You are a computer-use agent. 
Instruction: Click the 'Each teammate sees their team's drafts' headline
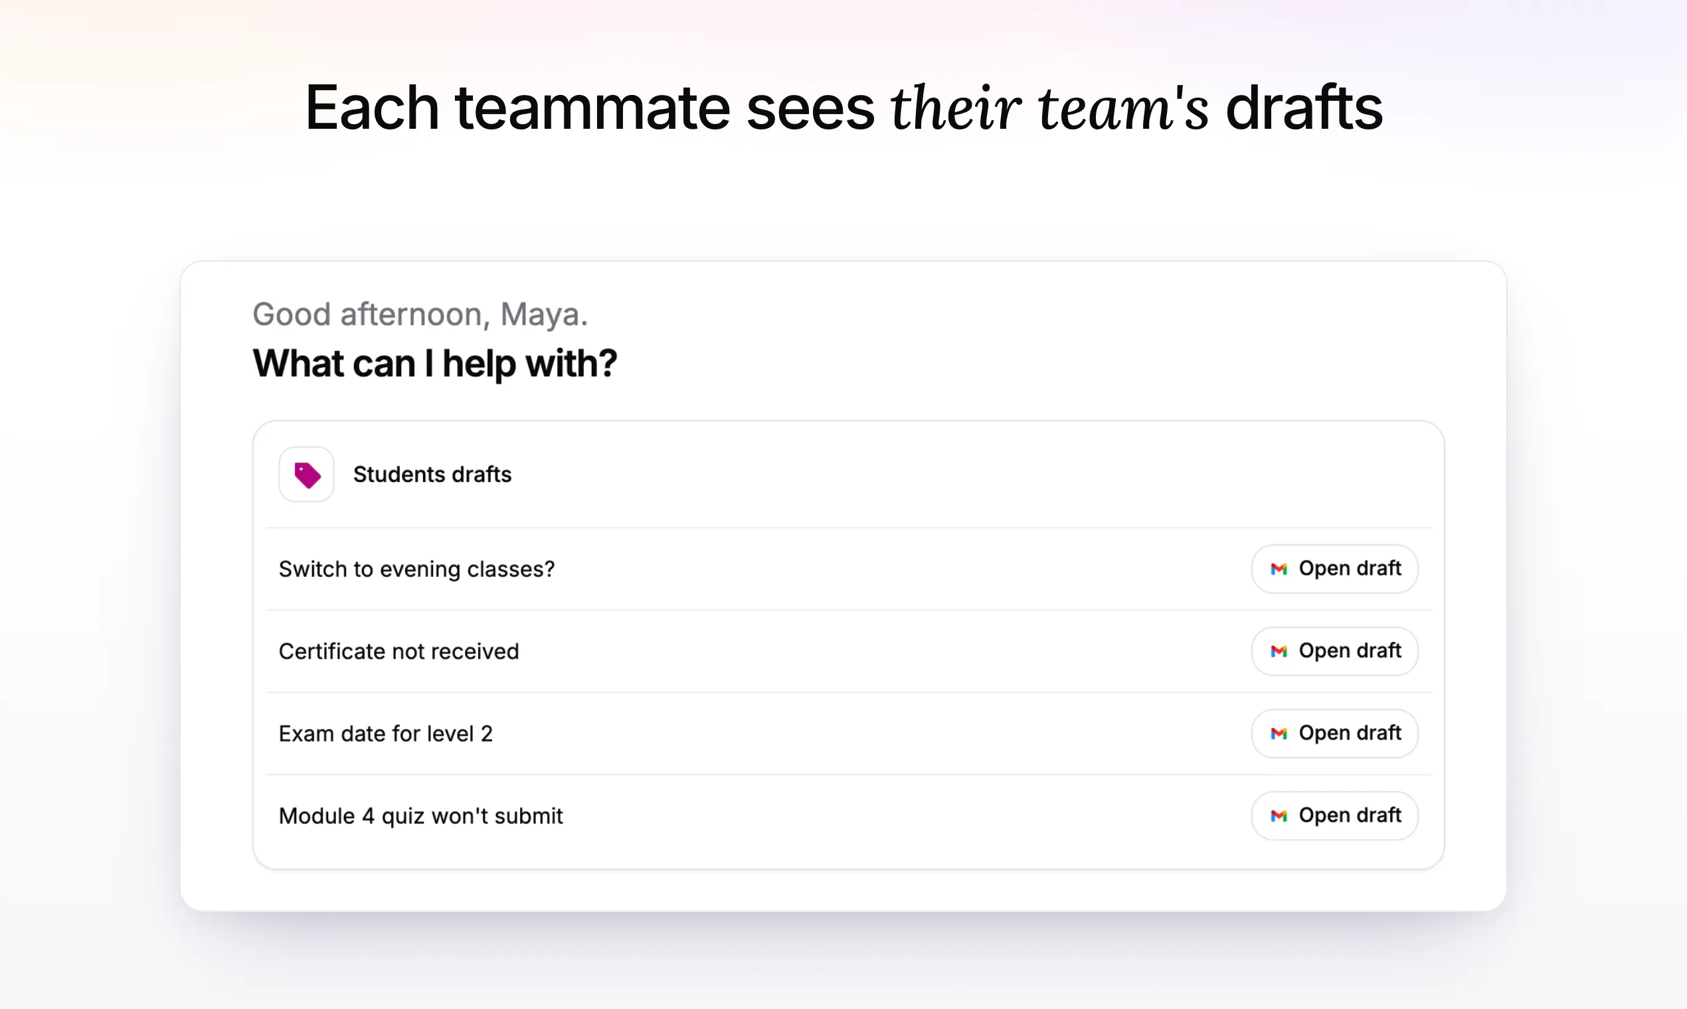[x=843, y=108]
